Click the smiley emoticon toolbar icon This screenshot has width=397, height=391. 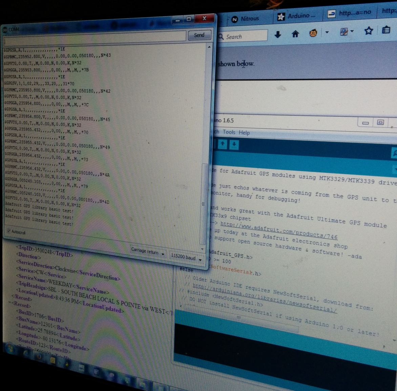(313, 33)
